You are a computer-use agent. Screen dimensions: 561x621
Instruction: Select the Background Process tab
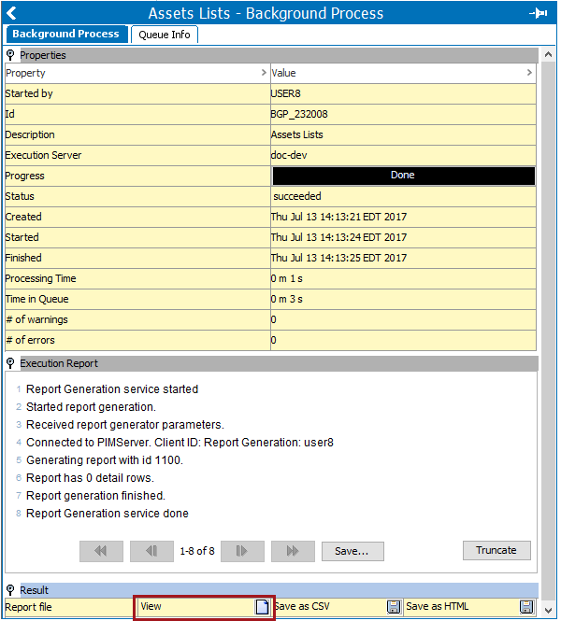point(65,35)
